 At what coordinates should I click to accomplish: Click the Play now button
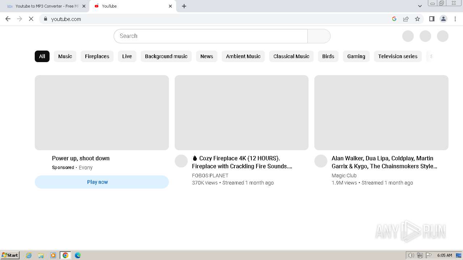102,182
